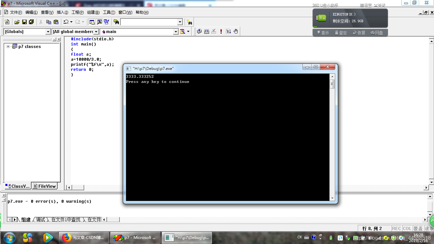Toggle the Workspace window icon

point(92,22)
